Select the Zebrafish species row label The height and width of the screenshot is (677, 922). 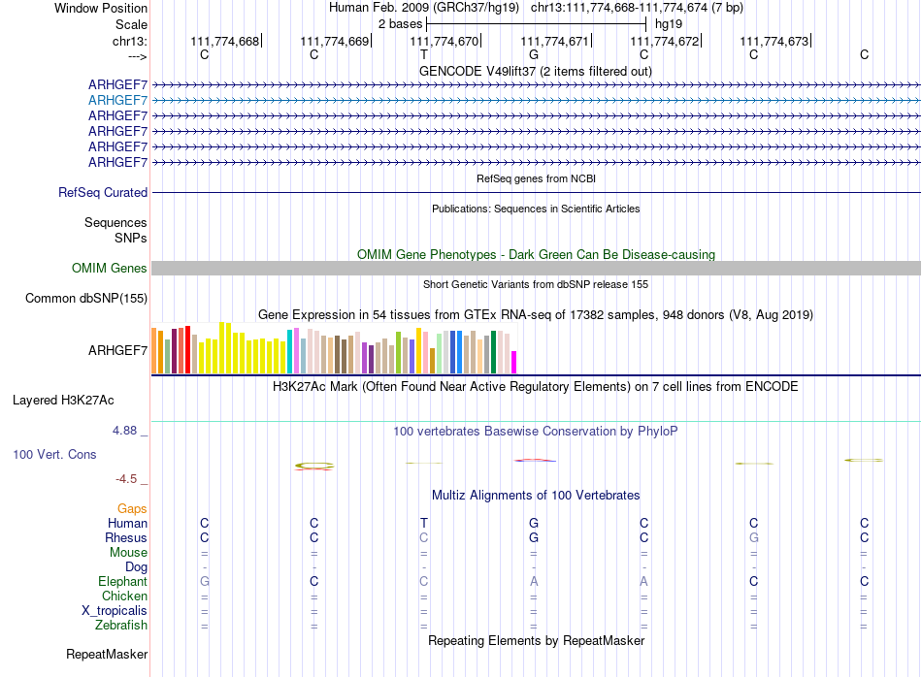click(121, 626)
